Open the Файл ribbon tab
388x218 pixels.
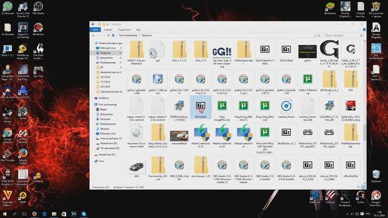(95, 30)
